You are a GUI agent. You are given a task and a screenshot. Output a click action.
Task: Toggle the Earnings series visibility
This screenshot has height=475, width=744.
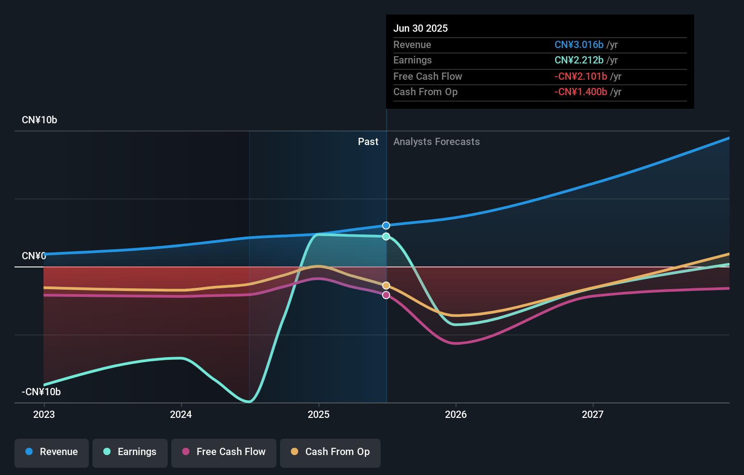[130, 452]
